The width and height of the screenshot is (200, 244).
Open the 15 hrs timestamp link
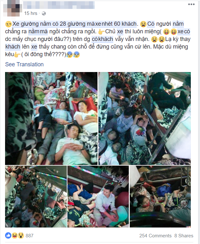click(31, 13)
